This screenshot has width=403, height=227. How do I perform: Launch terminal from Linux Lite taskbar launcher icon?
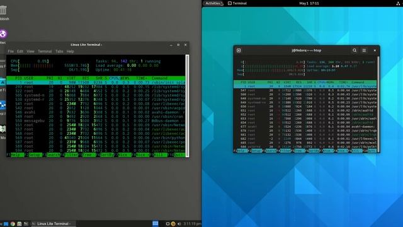(x=26, y=224)
